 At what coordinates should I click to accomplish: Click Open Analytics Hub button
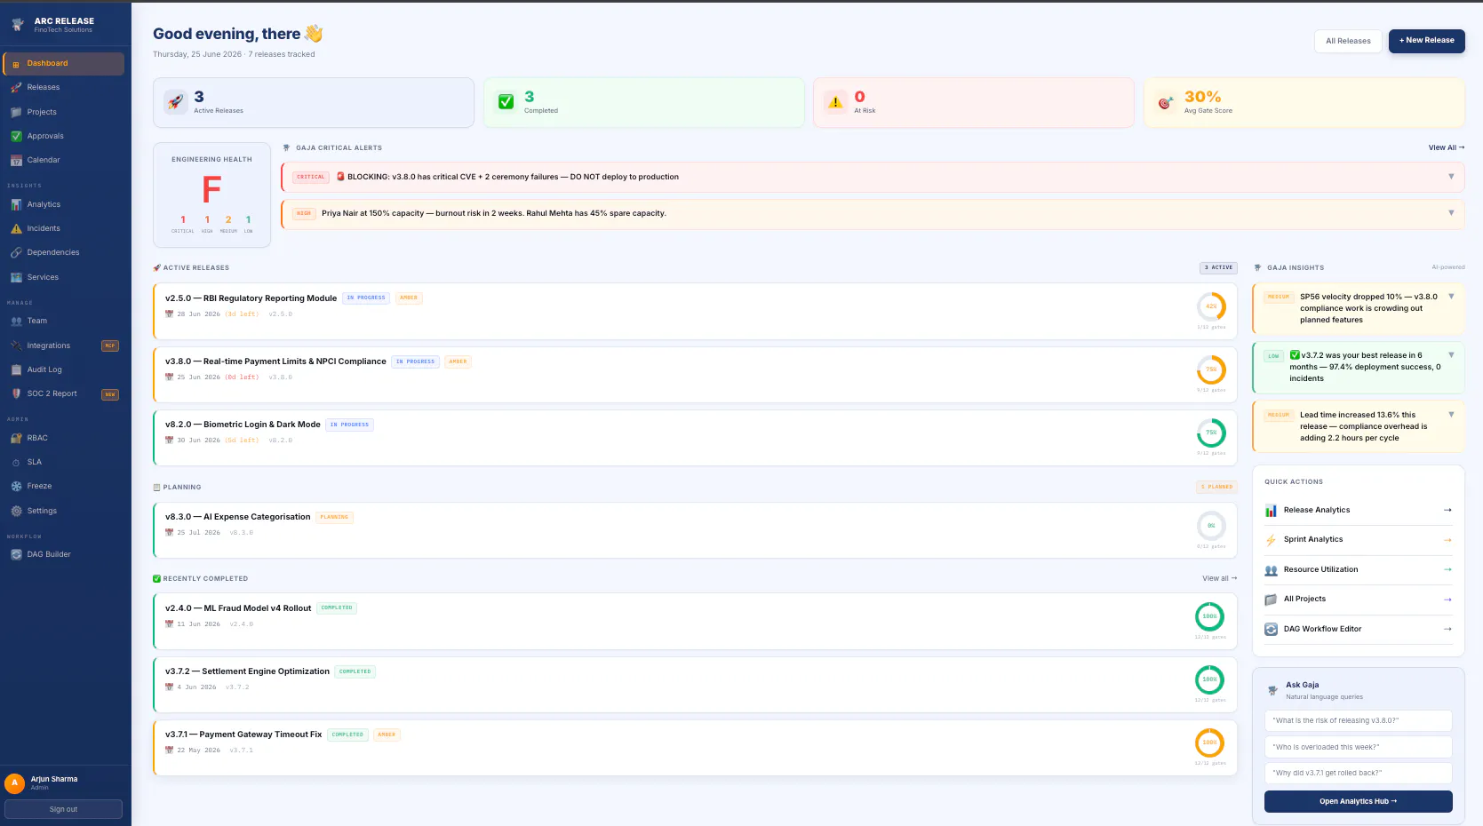coord(1358,801)
